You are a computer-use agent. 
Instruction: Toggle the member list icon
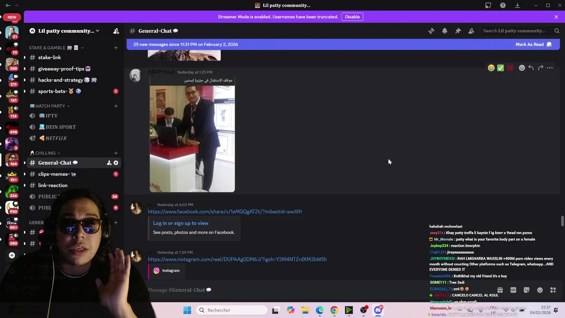tap(471, 31)
